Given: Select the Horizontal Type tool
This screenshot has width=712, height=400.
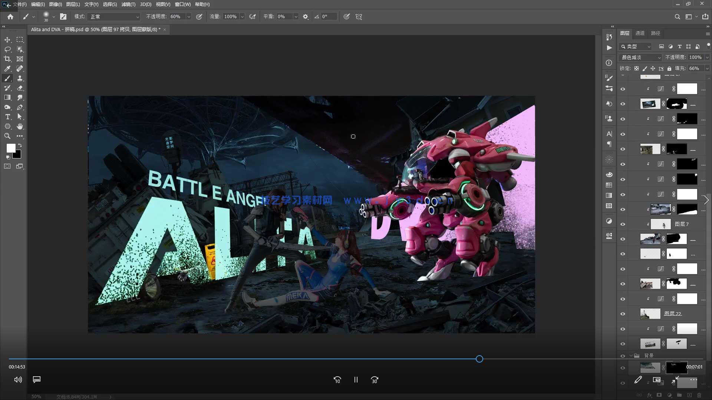Looking at the screenshot, I should tap(7, 117).
